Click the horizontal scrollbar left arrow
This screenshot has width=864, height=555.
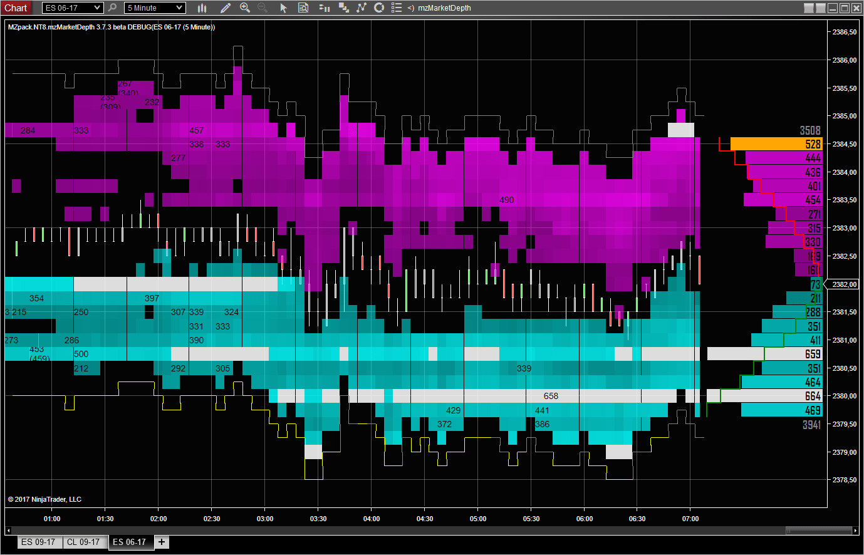click(8, 531)
